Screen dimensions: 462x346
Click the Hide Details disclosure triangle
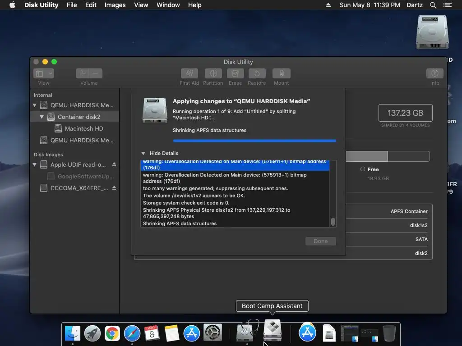143,153
